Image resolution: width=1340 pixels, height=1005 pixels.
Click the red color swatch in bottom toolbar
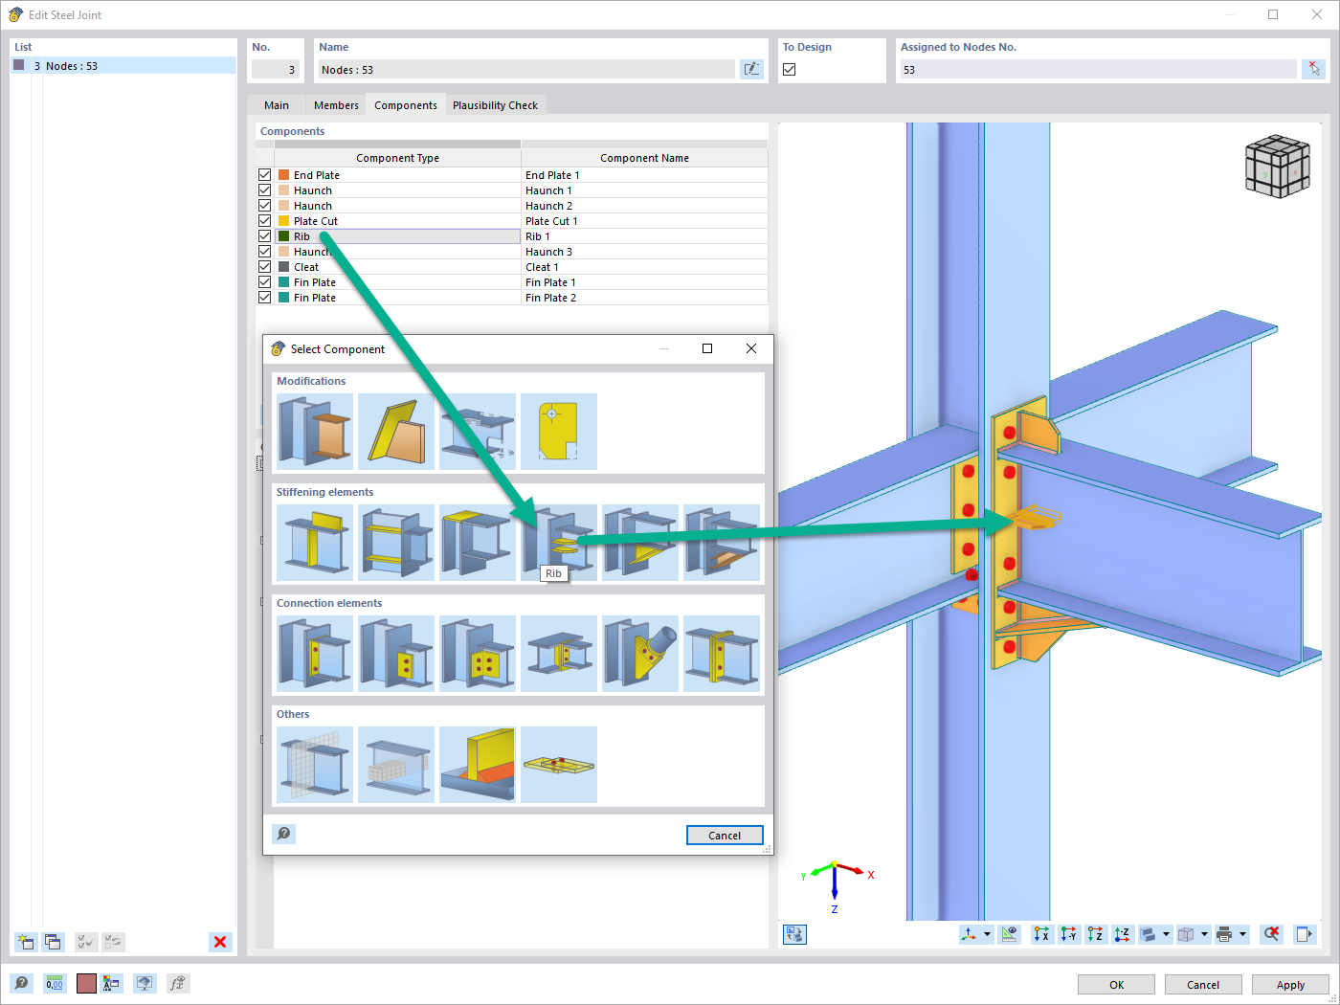86,983
